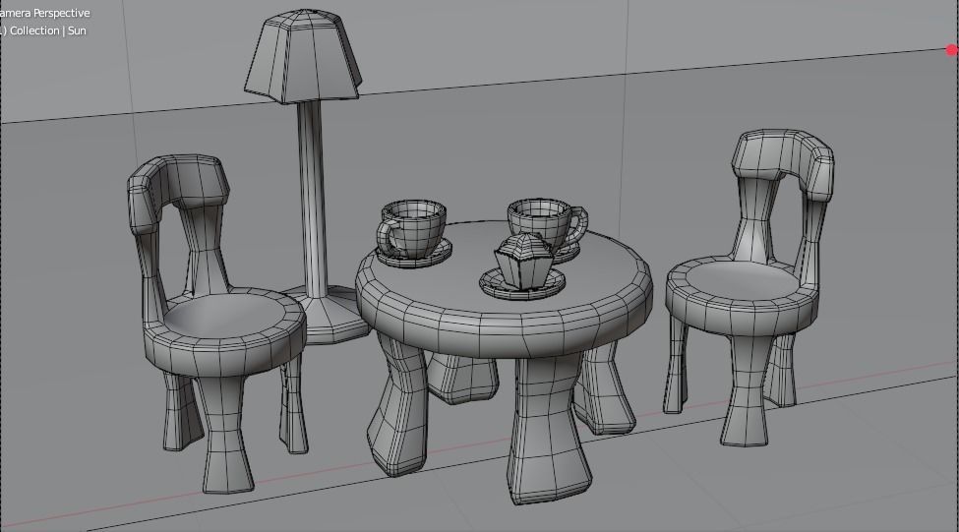Select the floor lamp shade

click(x=303, y=56)
